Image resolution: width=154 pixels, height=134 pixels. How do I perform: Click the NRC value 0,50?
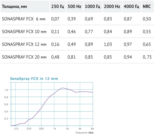147,19
